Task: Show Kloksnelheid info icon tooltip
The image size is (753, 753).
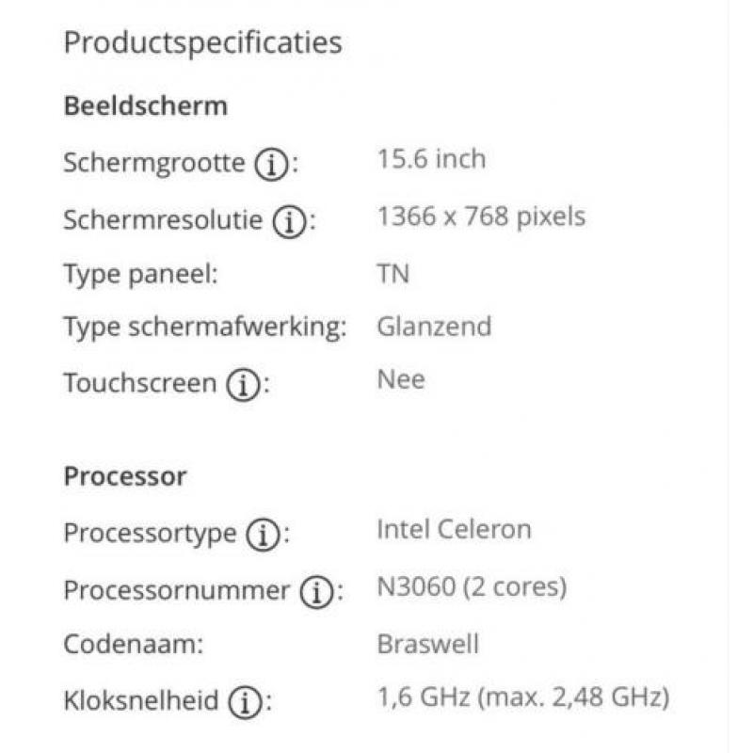Action: (246, 701)
